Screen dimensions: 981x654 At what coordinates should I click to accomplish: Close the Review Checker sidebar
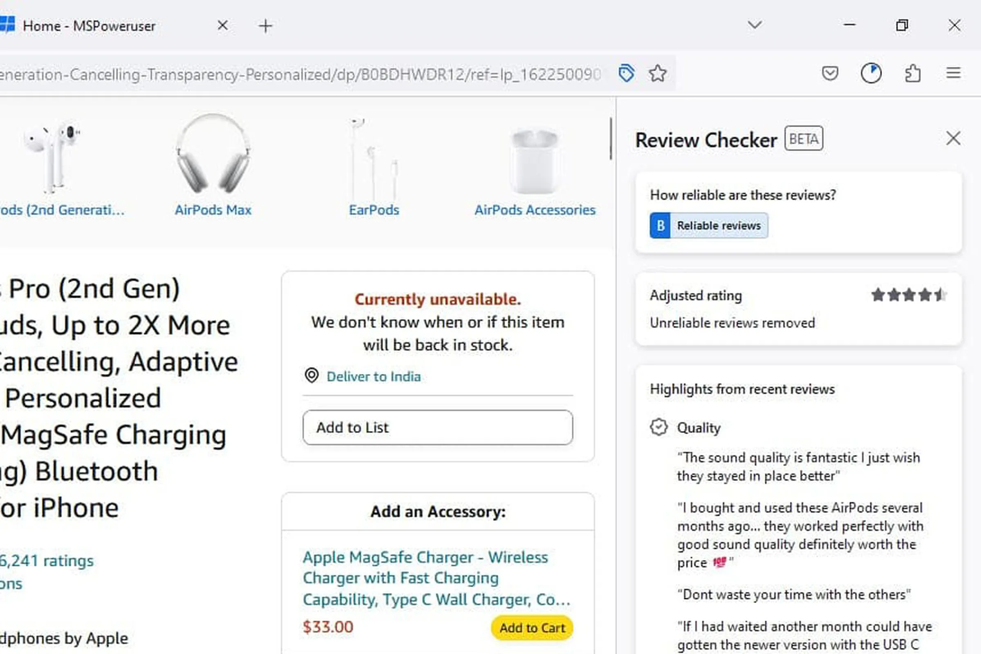953,138
